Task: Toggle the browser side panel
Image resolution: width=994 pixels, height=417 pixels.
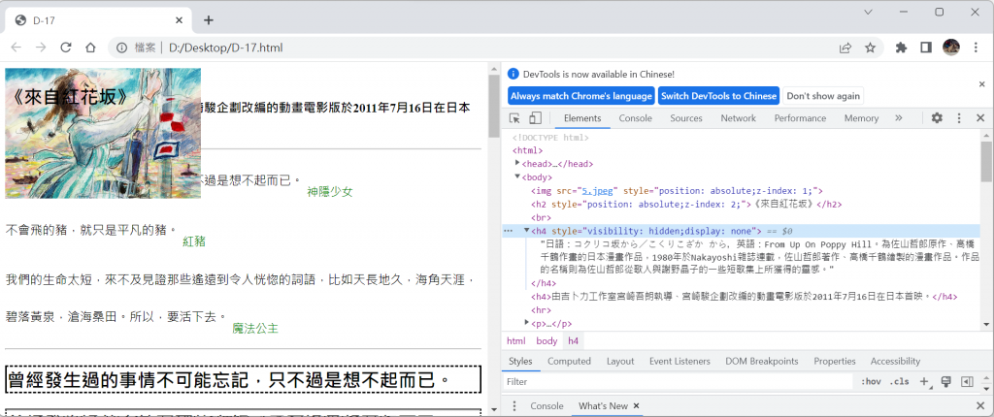Action: (x=925, y=48)
